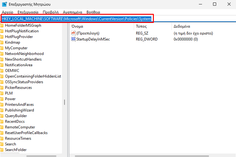
Task: Click the folder icon beside Power
Action: [2, 99]
